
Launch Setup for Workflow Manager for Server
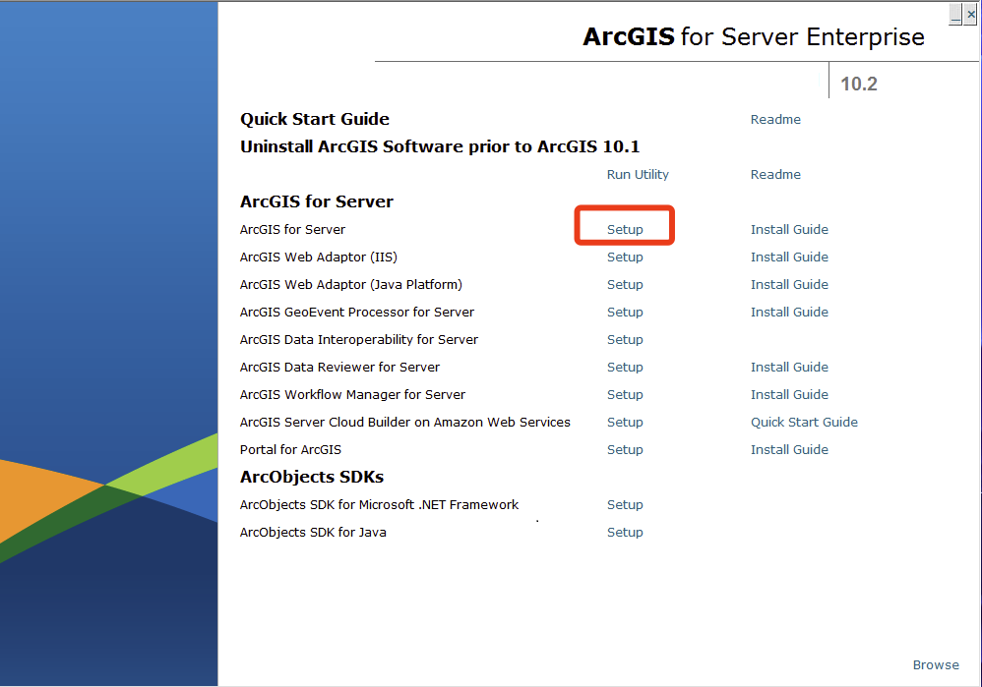pyautogui.click(x=625, y=395)
